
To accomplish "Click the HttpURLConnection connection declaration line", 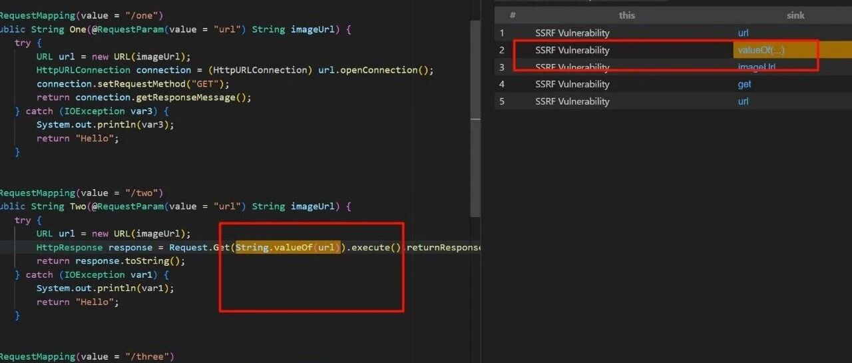I will point(235,70).
